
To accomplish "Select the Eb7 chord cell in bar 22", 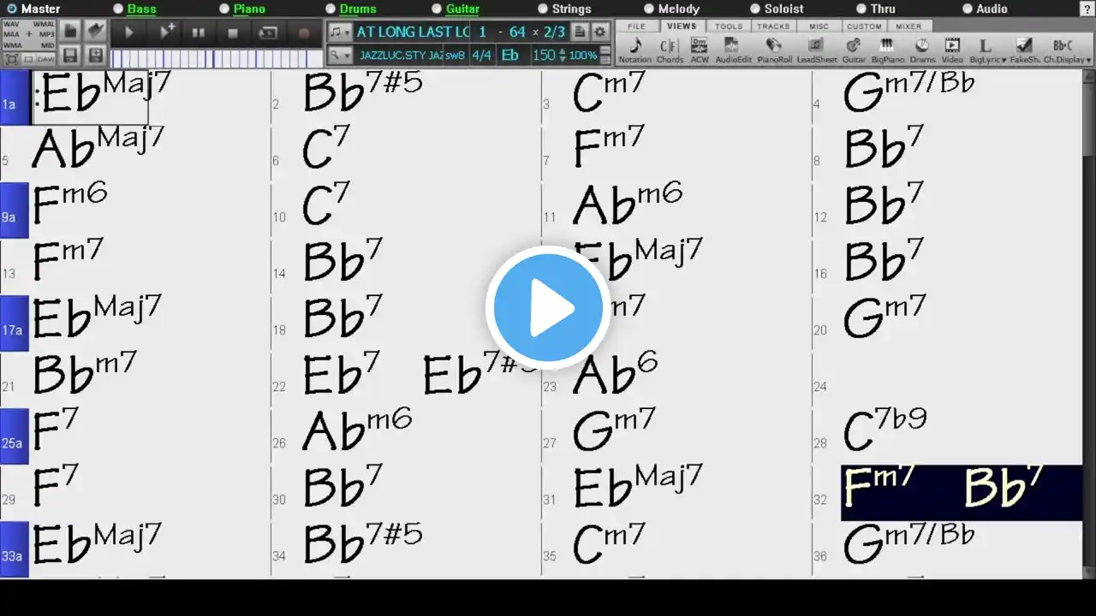I will (342, 373).
